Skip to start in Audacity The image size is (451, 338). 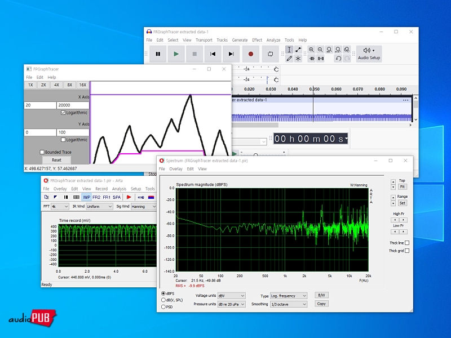213,54
